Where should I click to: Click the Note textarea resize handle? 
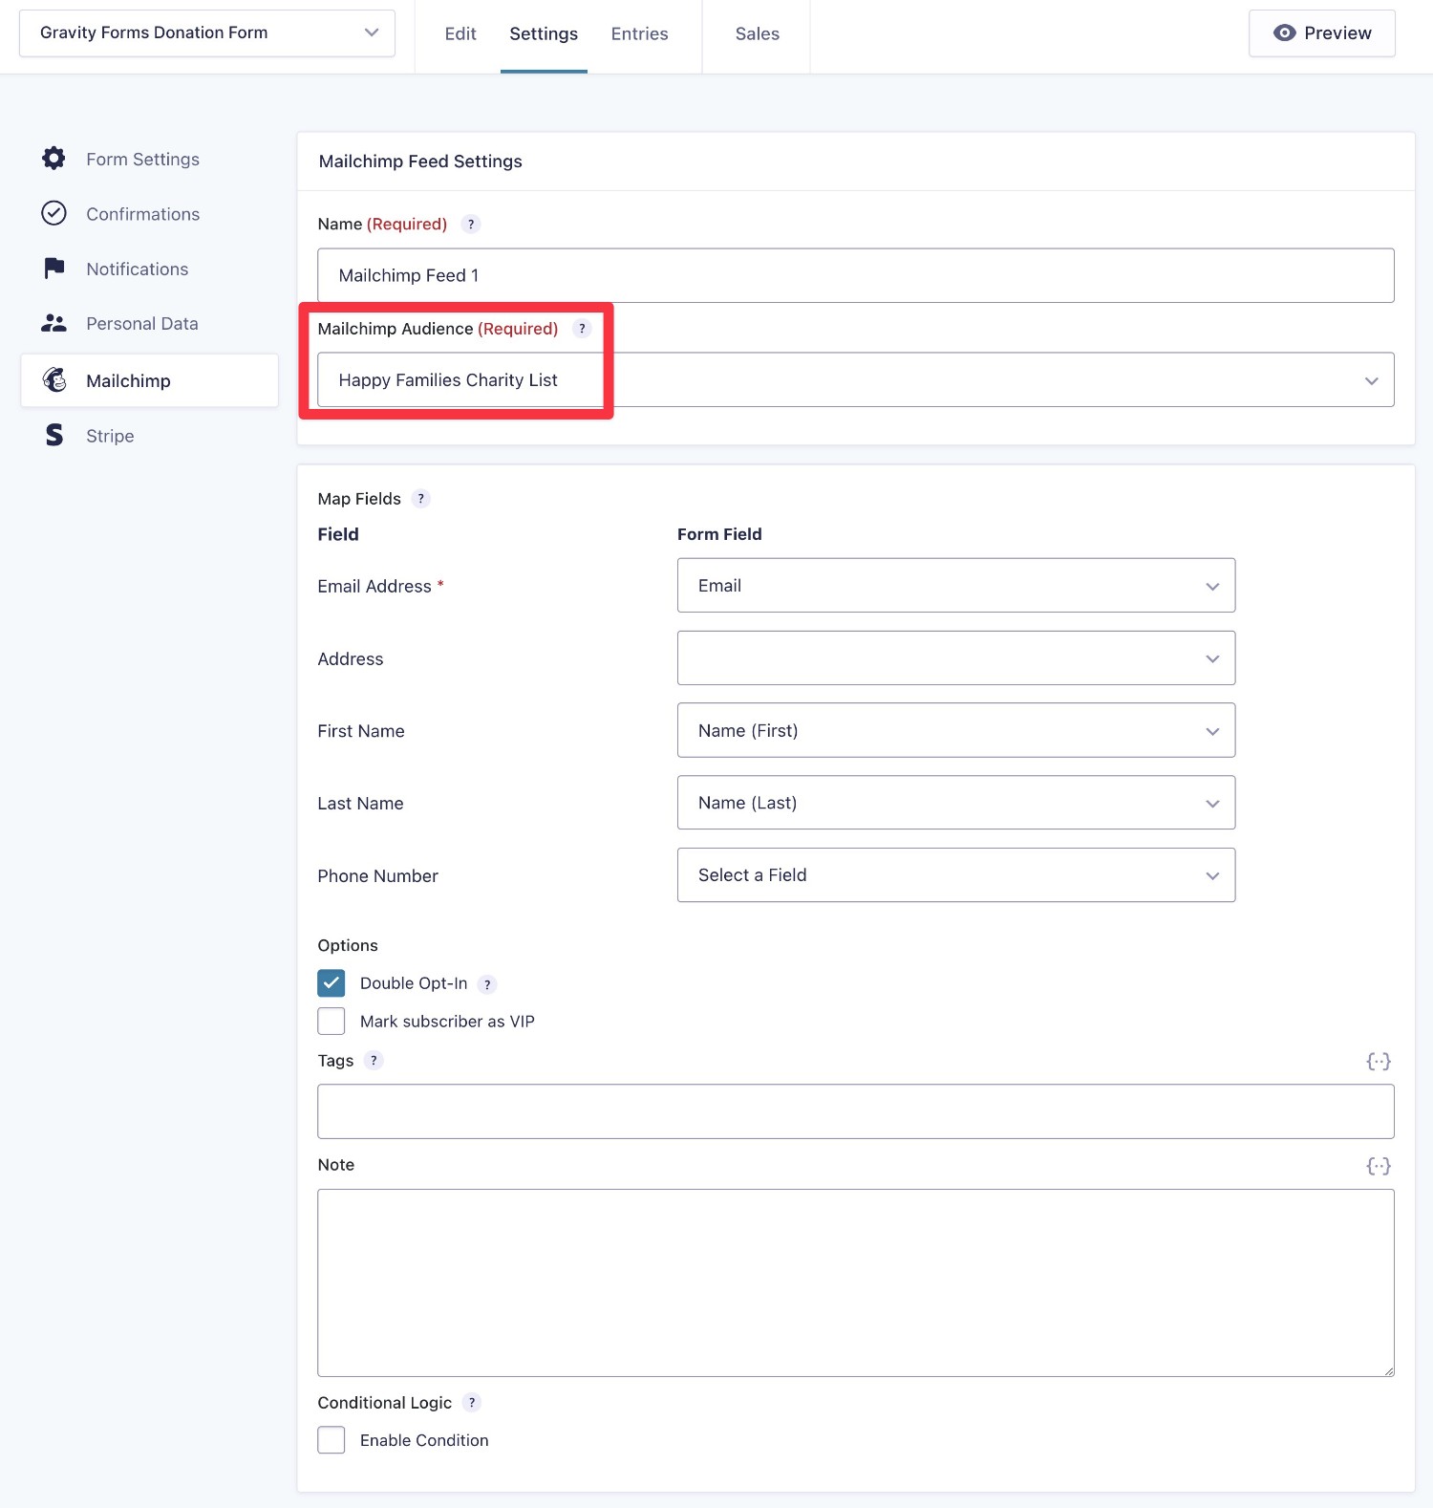[1388, 1370]
